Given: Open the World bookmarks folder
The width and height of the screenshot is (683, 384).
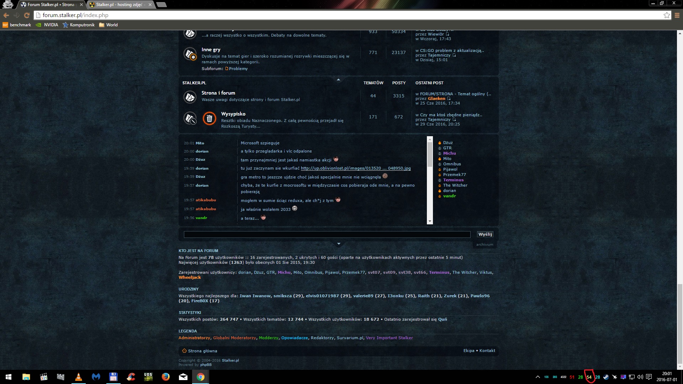Looking at the screenshot, I should [108, 25].
